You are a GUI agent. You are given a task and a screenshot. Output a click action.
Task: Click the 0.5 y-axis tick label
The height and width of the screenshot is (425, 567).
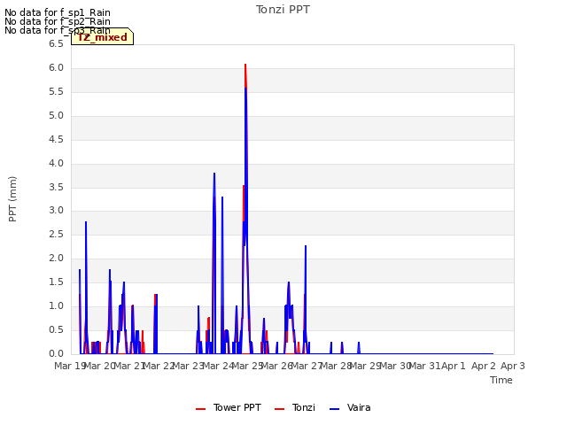point(56,329)
